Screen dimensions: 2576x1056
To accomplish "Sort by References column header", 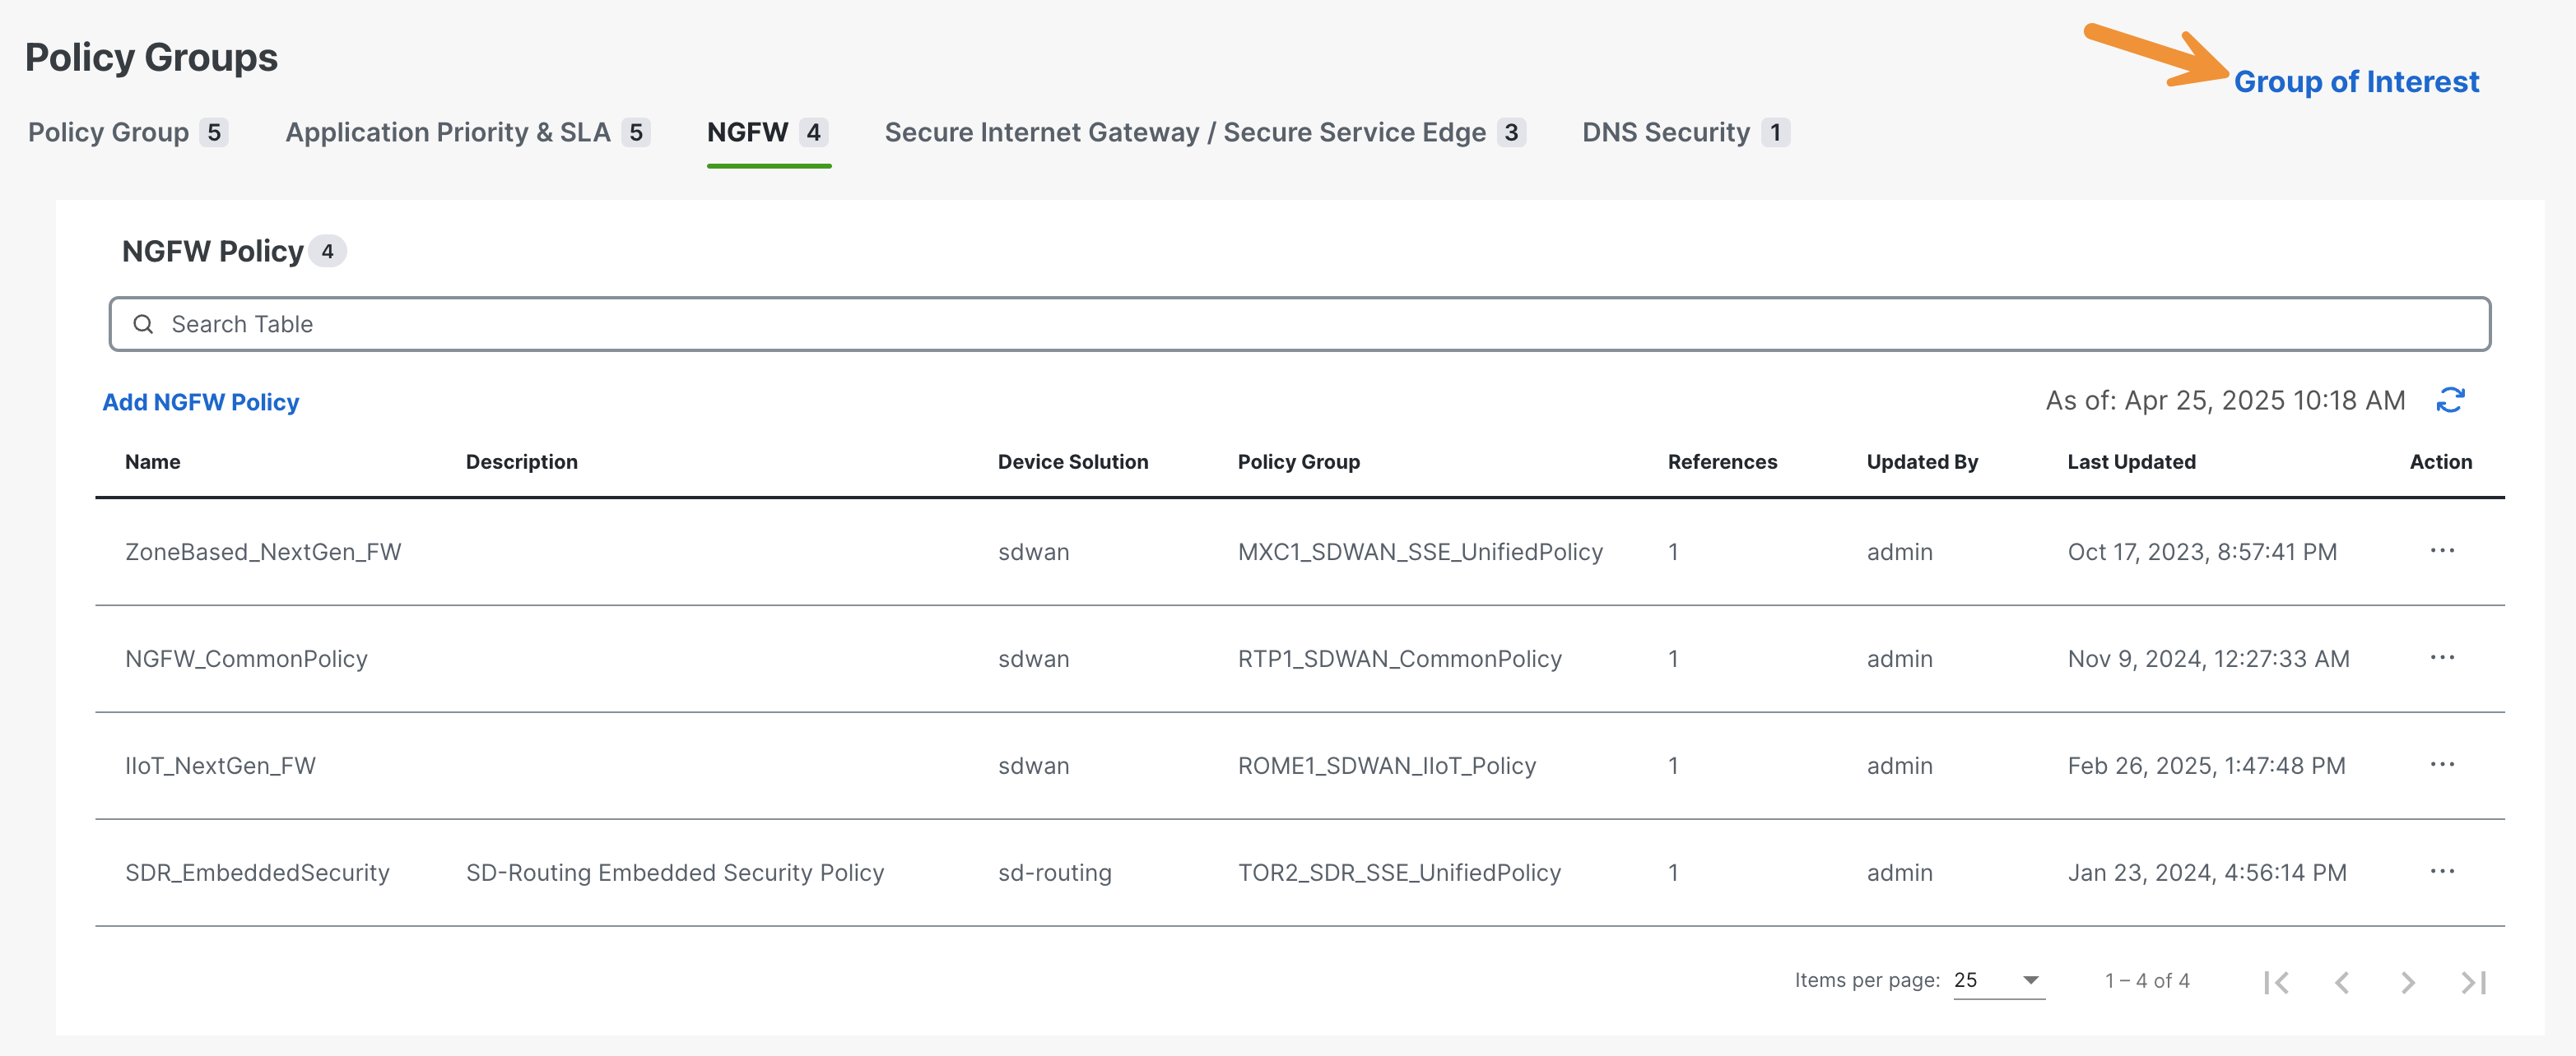I will coord(1722,461).
